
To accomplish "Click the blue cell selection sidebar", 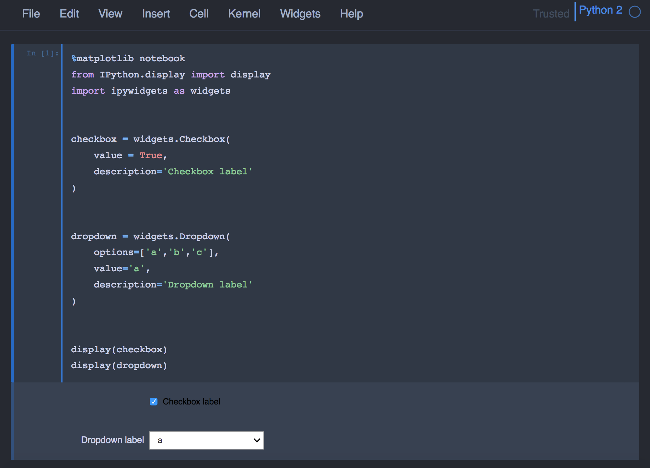I will [12, 211].
